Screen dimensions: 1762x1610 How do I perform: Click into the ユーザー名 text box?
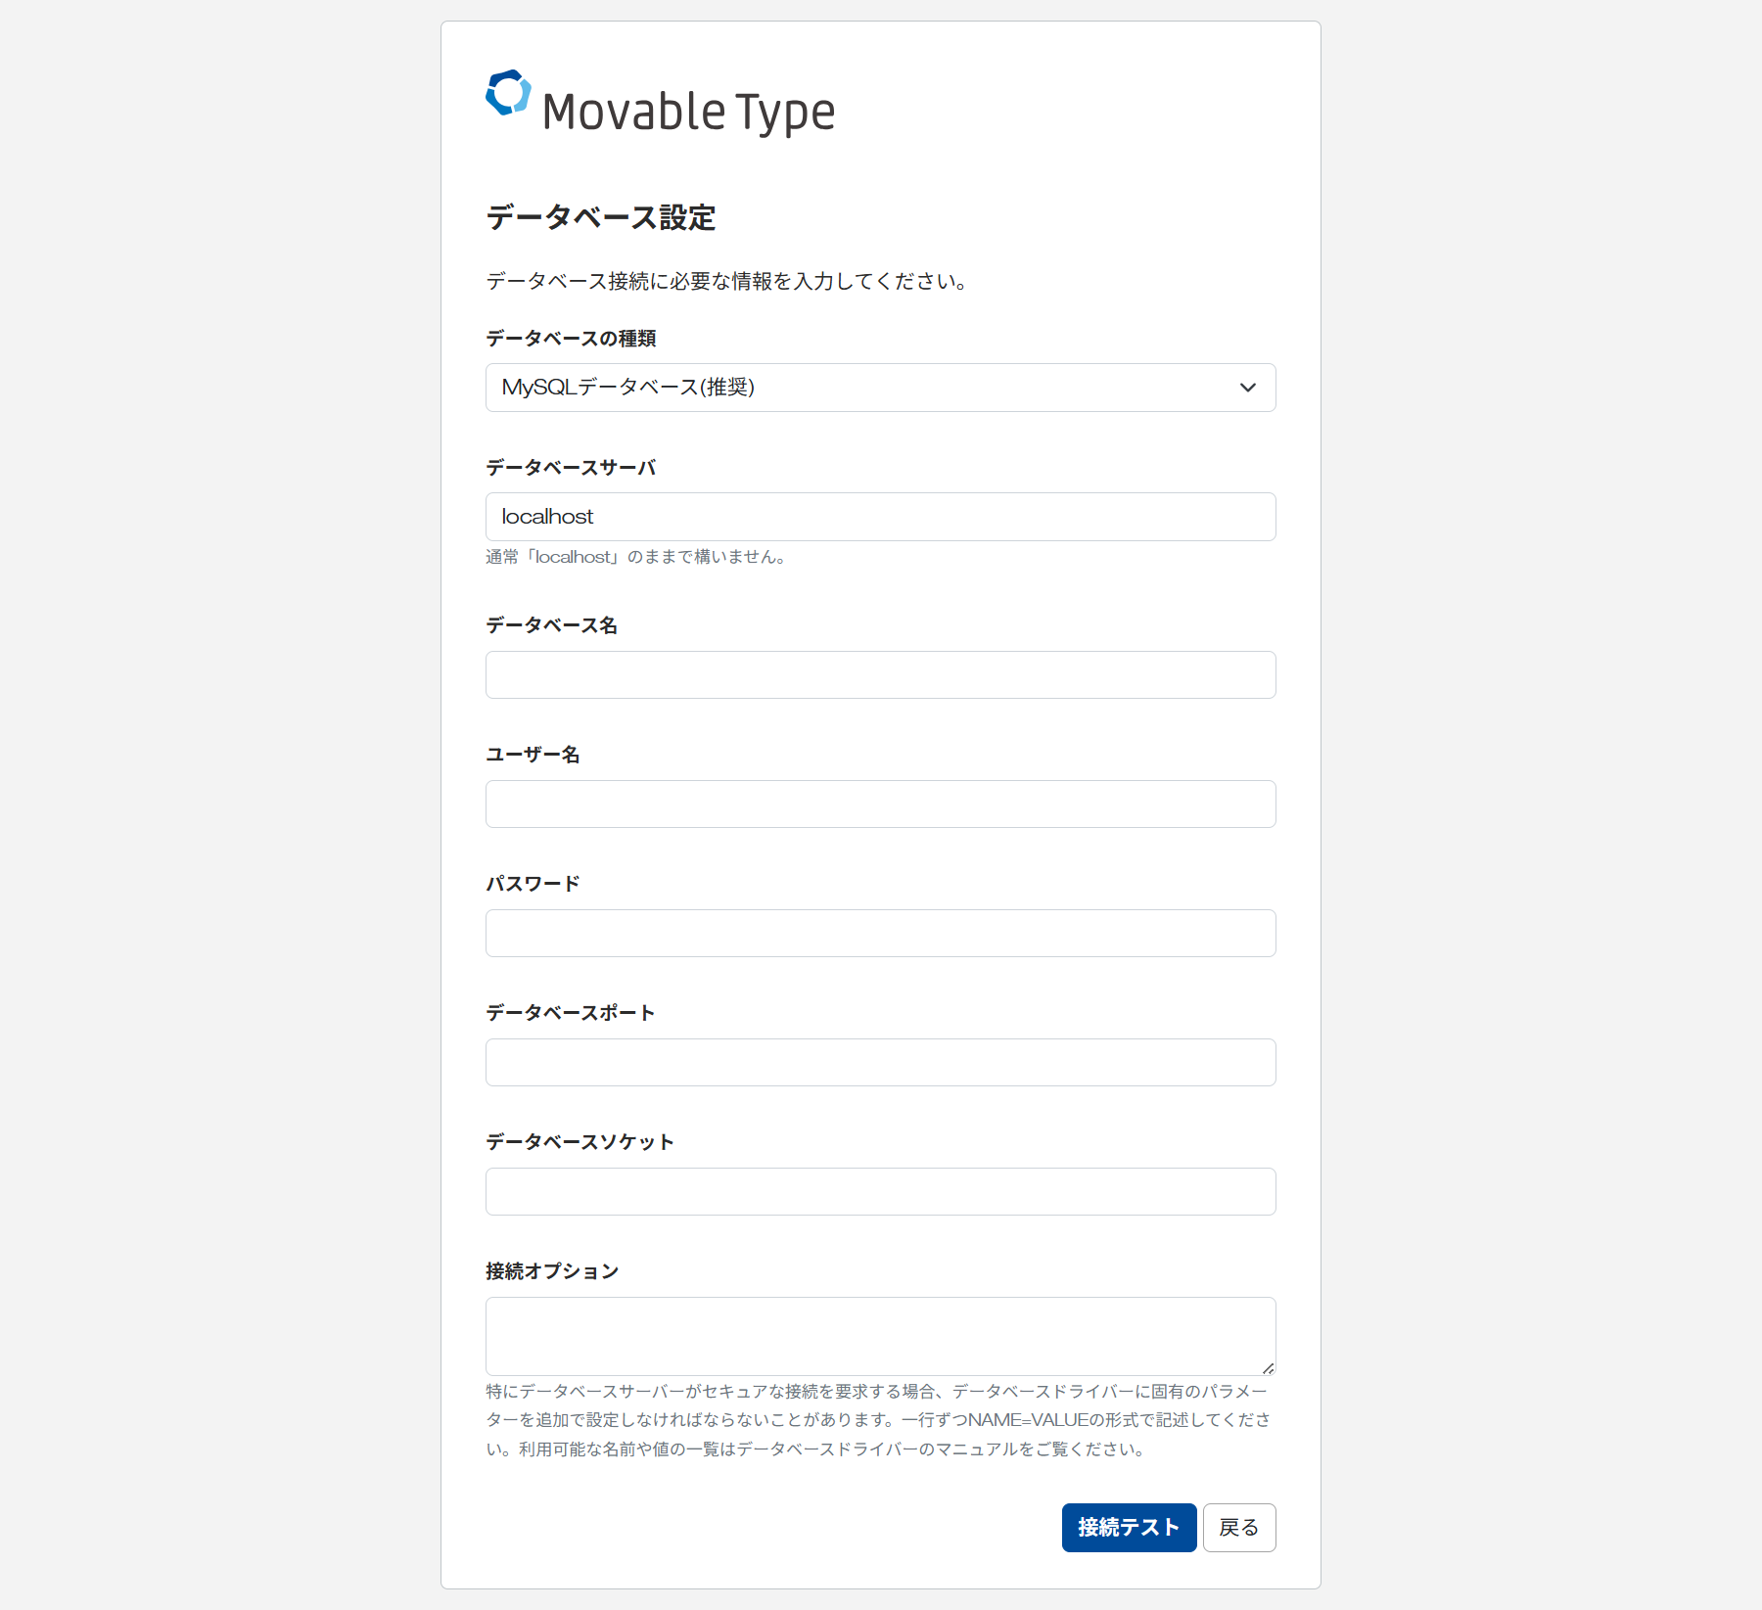click(880, 805)
